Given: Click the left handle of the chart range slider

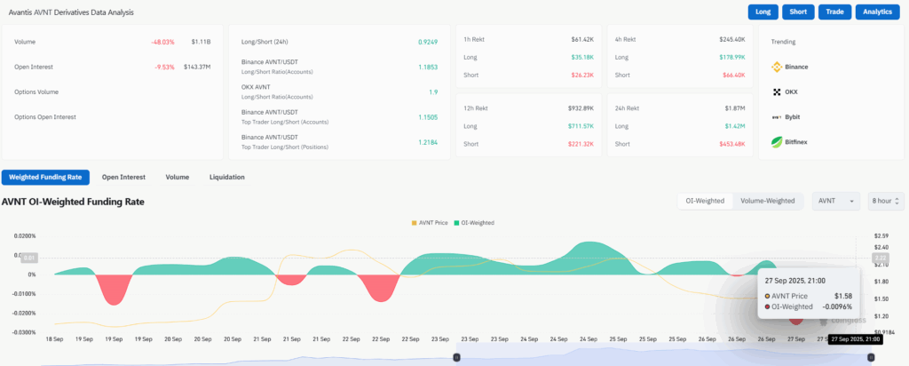Looking at the screenshot, I should tap(456, 357).
